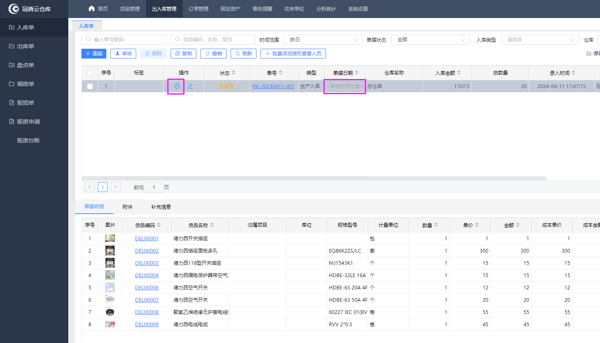Open product image thumbnail for DELIXI008
Screen dimensions: 600x343
(x=110, y=312)
